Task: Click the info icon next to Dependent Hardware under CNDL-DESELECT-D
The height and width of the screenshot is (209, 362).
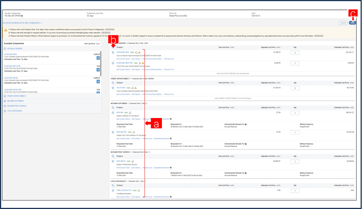Action: [171, 197]
